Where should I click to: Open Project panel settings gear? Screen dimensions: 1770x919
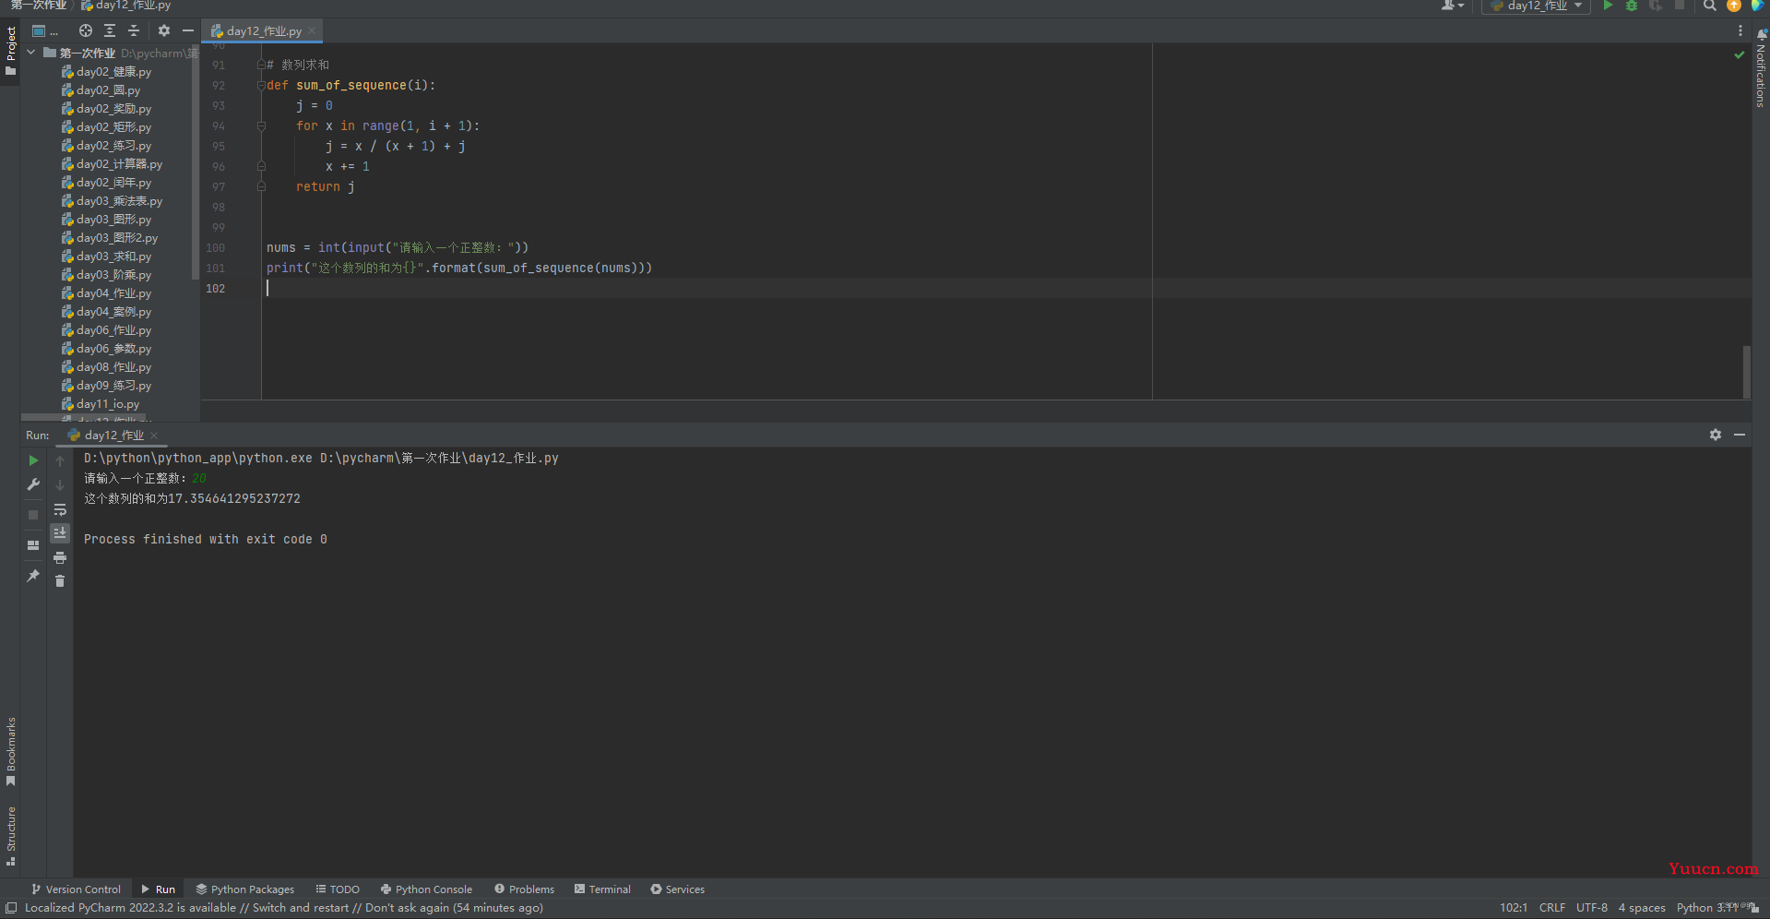point(164,30)
